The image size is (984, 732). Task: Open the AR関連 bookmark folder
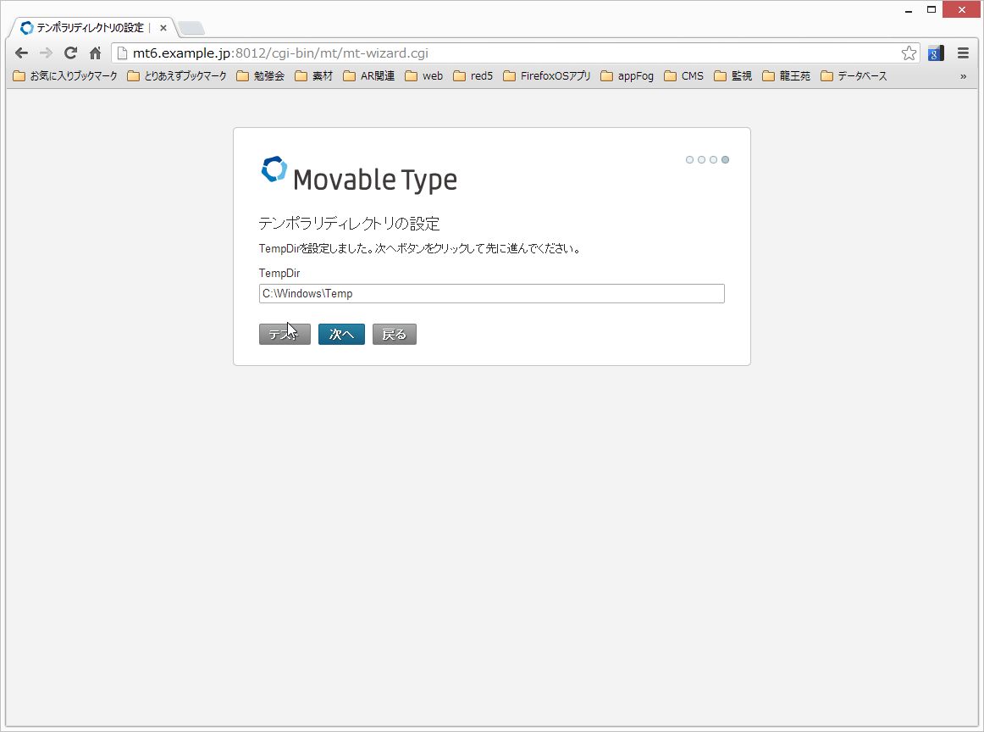click(369, 76)
